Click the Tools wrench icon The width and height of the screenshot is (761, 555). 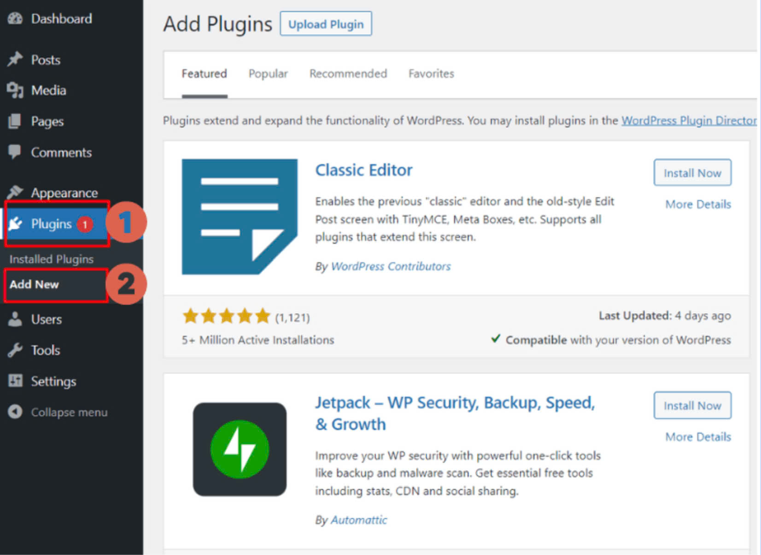coord(15,350)
